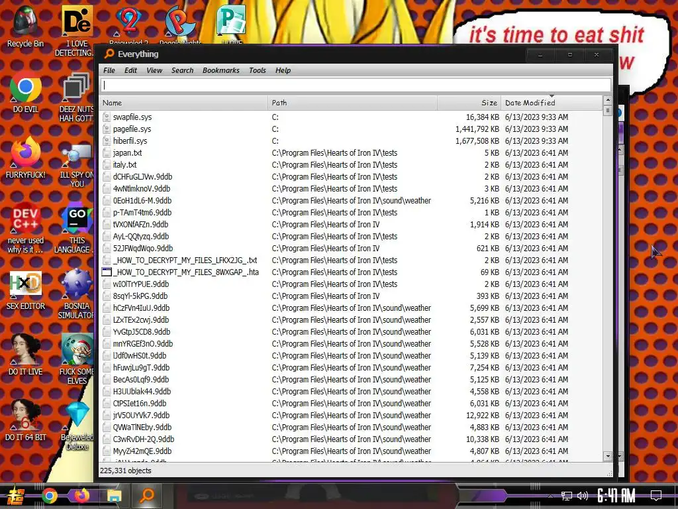Open the elf game desktop icon
Viewport: 678px width, 509px height.
coord(77,359)
